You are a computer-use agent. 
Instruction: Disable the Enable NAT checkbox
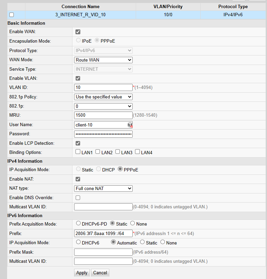78,179
